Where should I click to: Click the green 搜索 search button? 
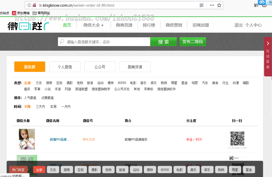click(x=164, y=42)
